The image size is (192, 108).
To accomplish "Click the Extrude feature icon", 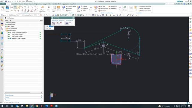I will click(x=59, y=7).
